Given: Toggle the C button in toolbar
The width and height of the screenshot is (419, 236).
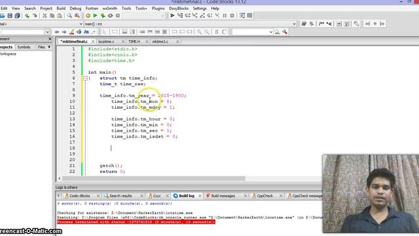Looking at the screenshot, I should (x=224, y=32).
